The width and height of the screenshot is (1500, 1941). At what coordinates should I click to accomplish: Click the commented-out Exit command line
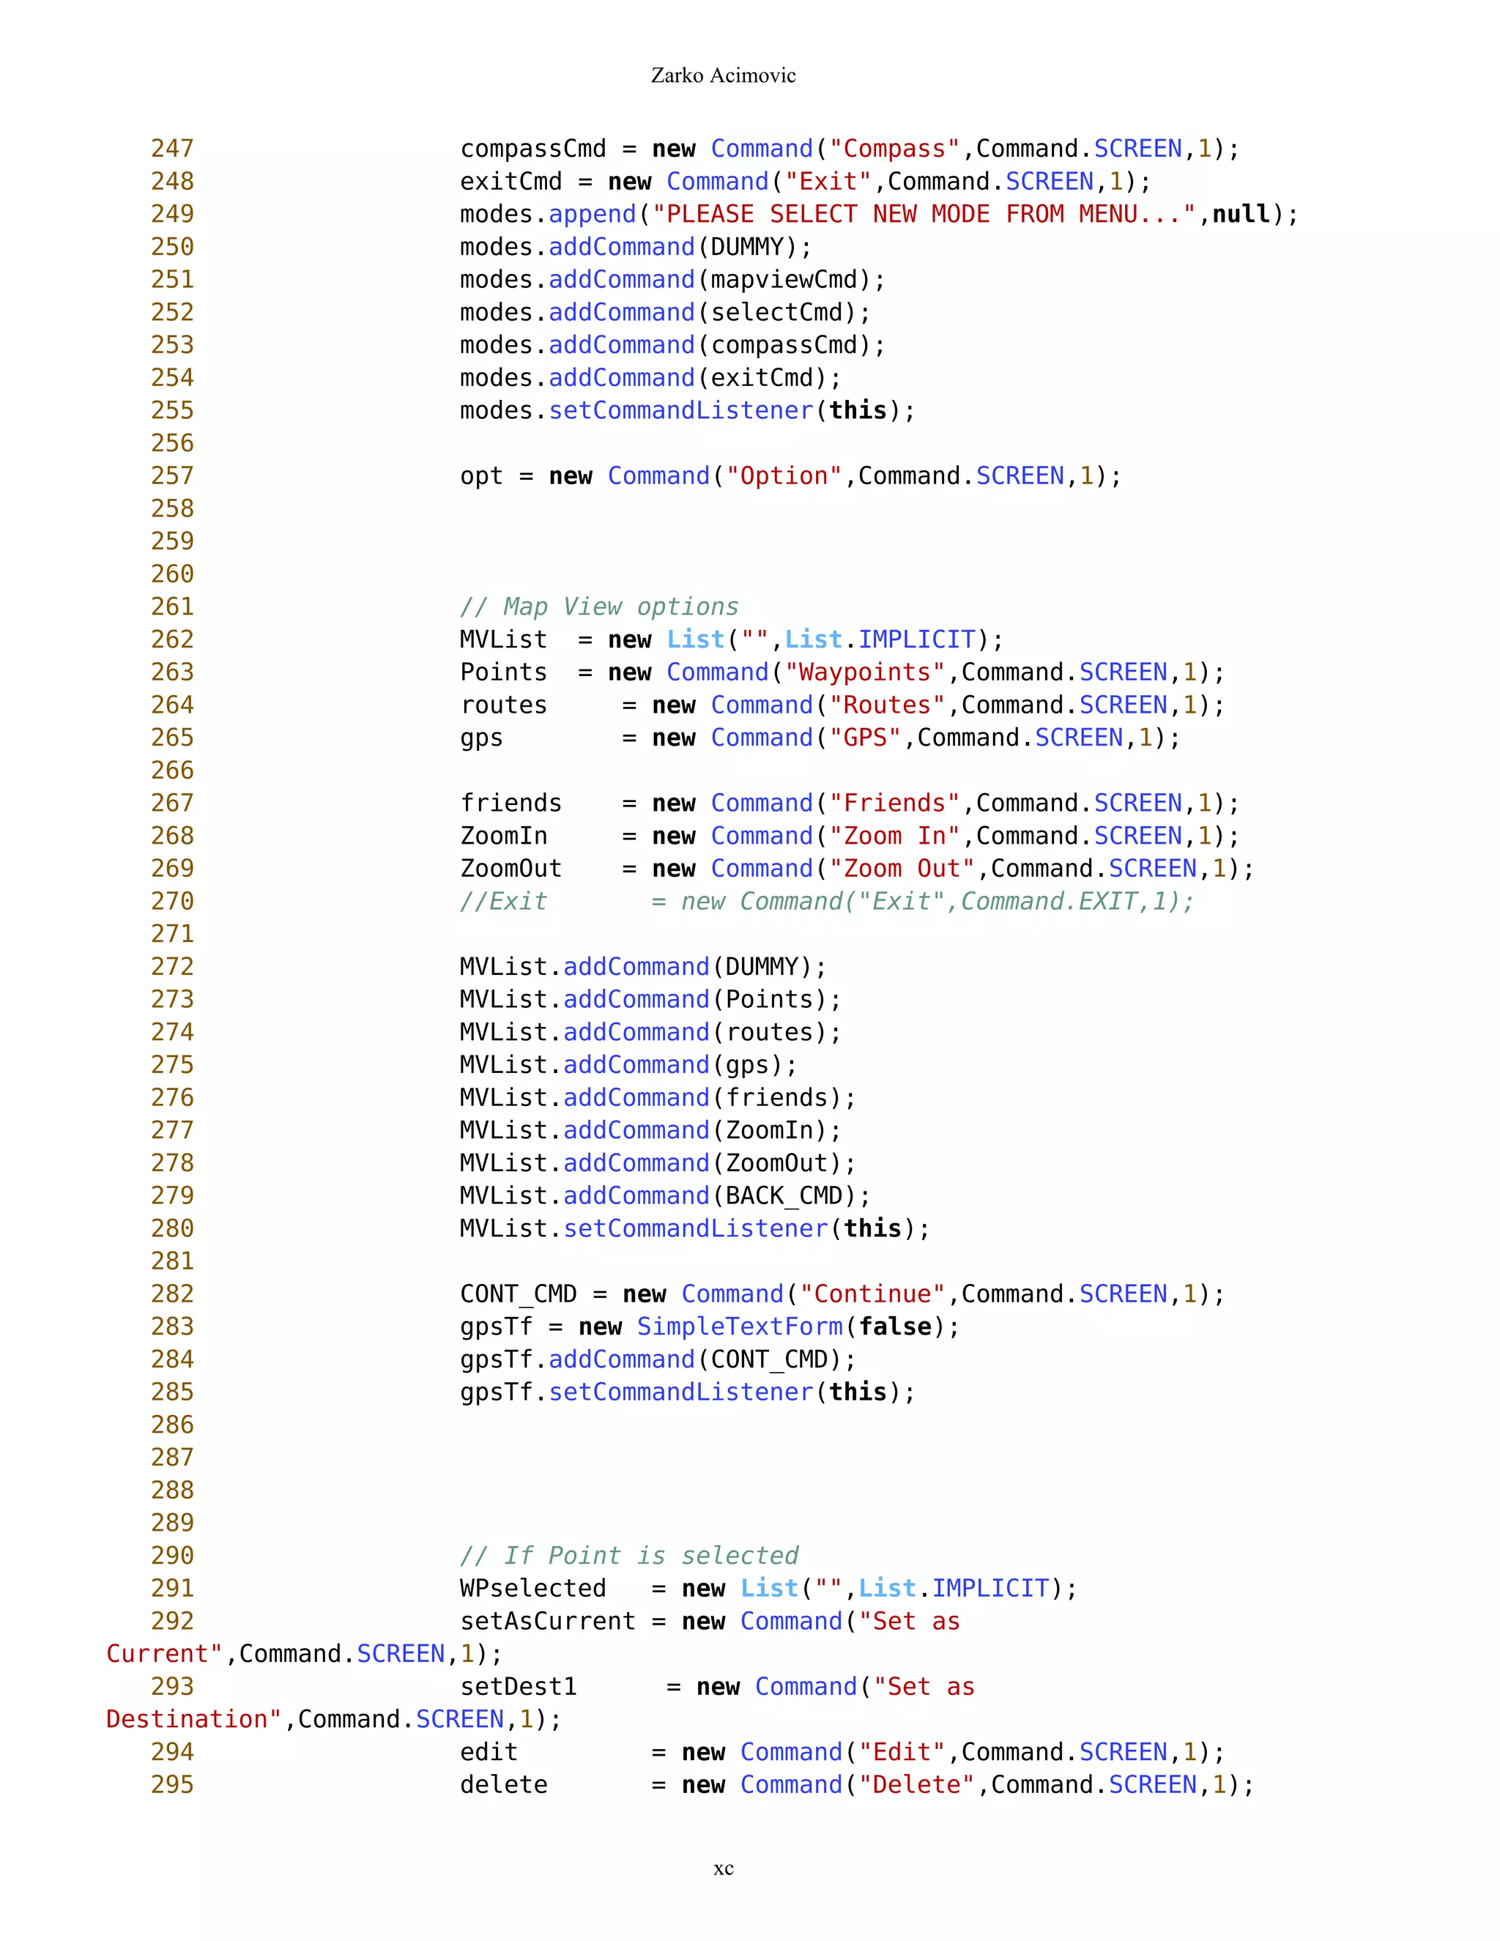point(826,902)
